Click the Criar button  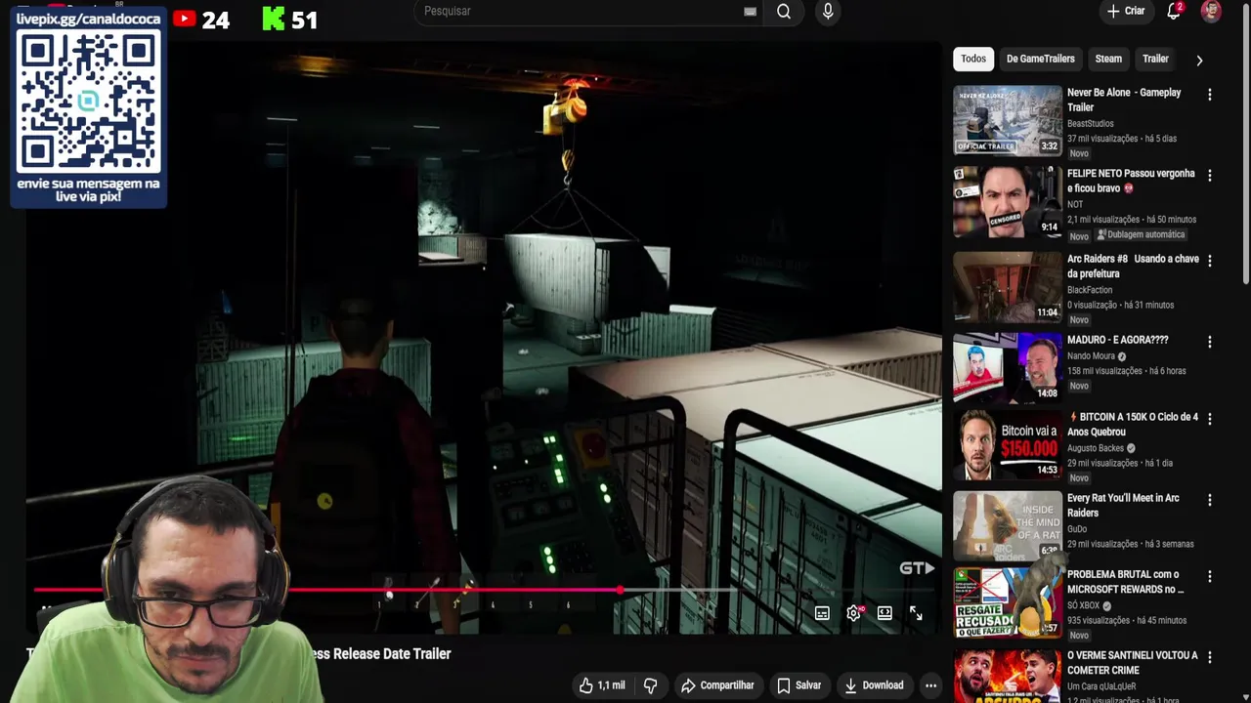point(1125,11)
